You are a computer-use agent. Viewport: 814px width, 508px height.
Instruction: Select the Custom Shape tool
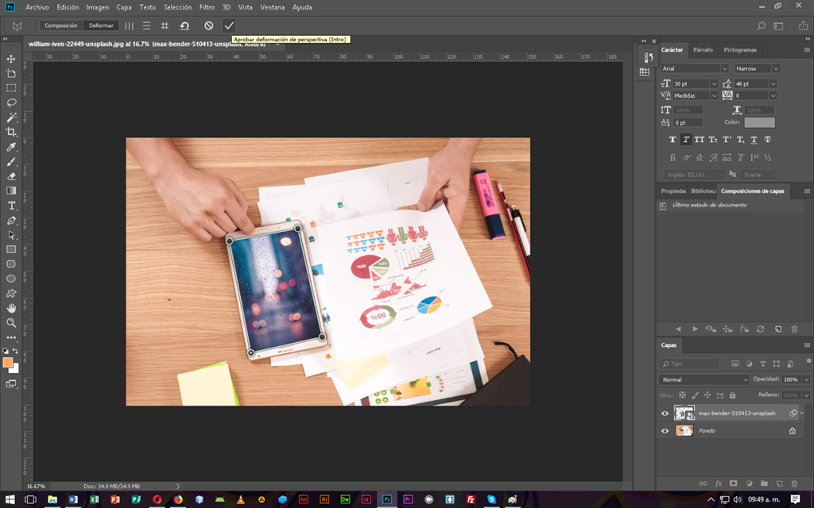[11, 293]
